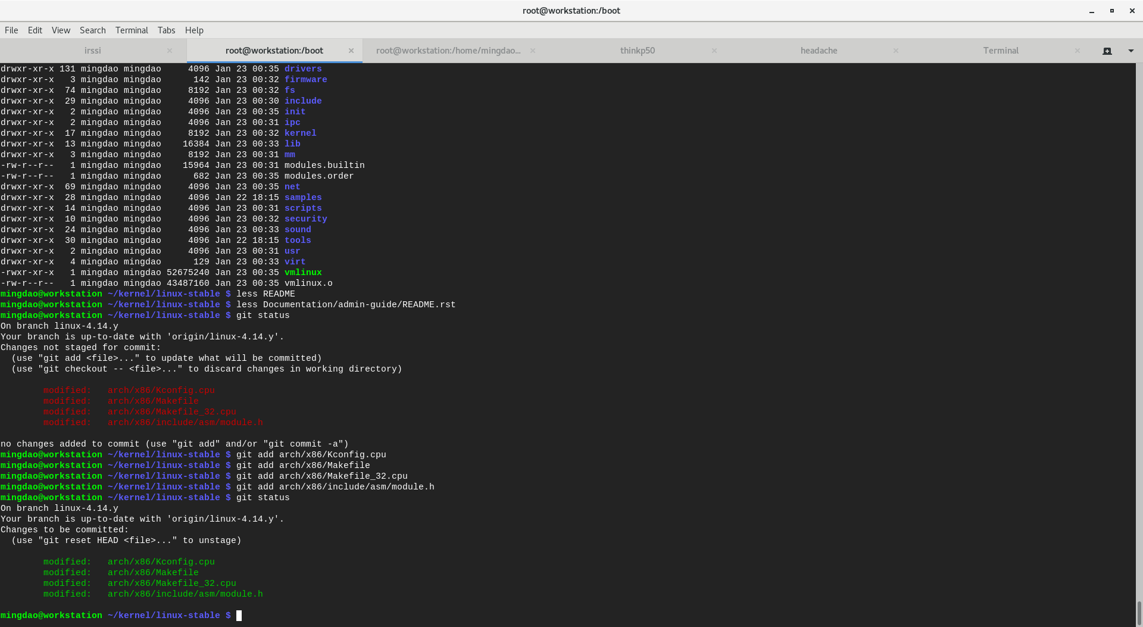Click the green 'vmlinux' executable name
Screen dimensions: 1143x627
(303, 273)
